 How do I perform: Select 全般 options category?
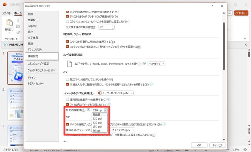coord(42,14)
